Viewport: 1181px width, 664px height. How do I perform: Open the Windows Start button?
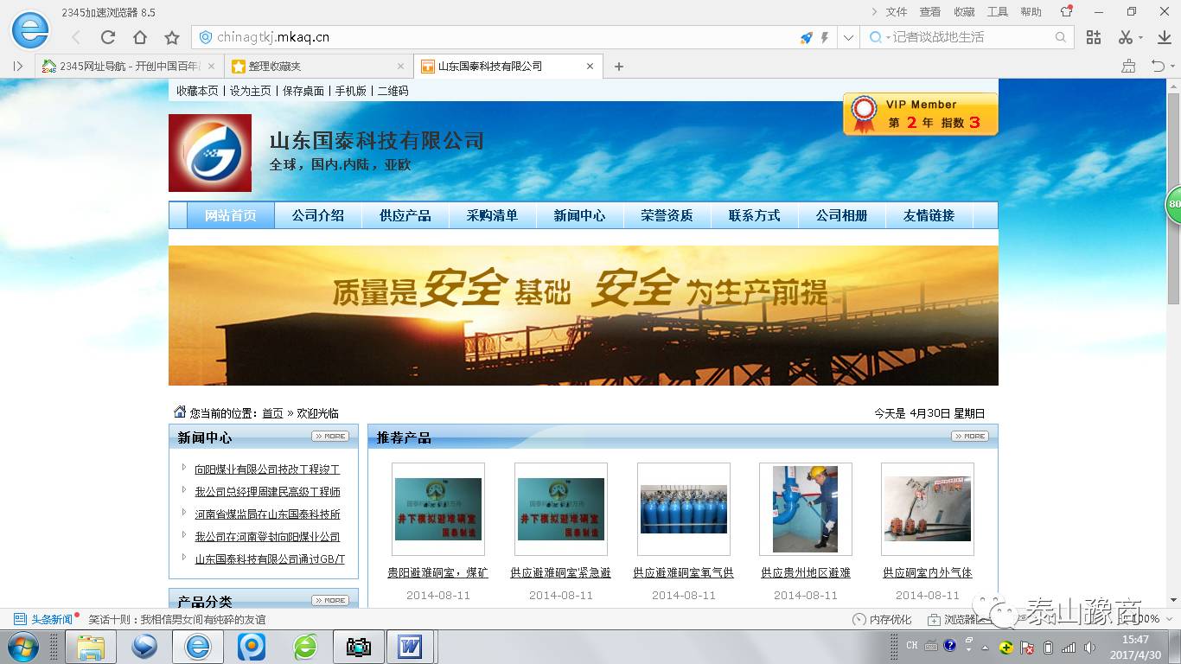[22, 647]
